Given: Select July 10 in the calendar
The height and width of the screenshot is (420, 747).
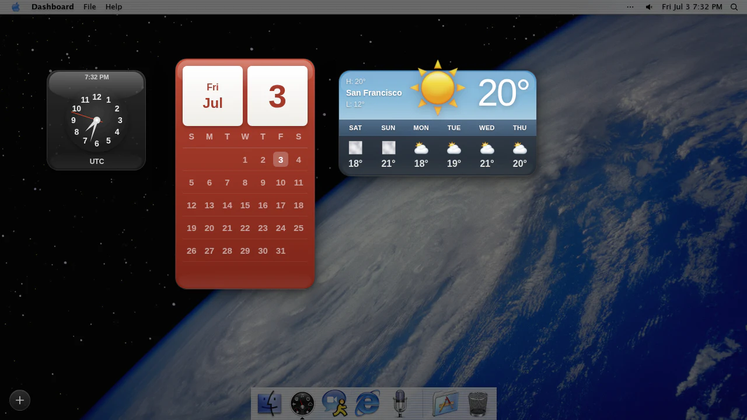Looking at the screenshot, I should 281,183.
